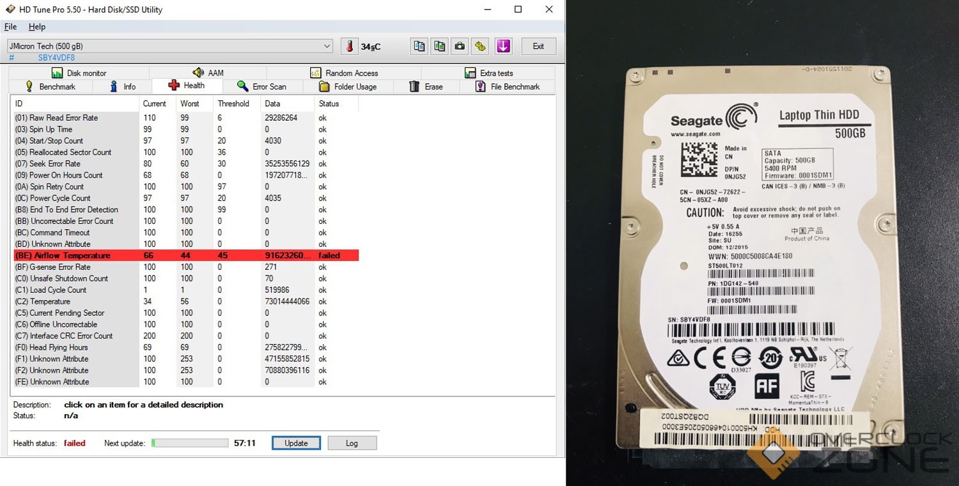Open the Help menu
The height and width of the screenshot is (486, 959).
point(37,27)
